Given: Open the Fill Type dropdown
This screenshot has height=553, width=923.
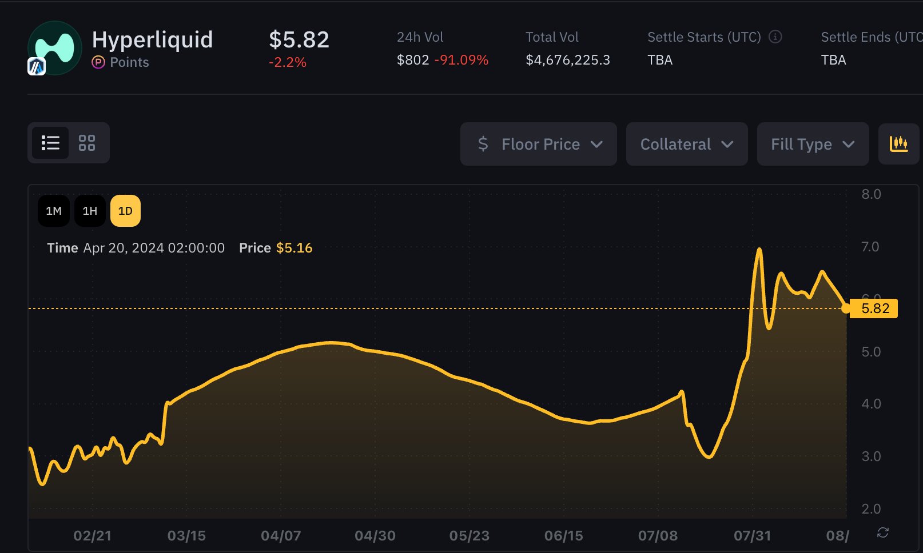Looking at the screenshot, I should click(x=813, y=144).
